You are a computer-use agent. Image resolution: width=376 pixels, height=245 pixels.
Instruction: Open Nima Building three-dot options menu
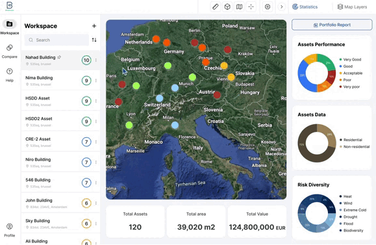pyautogui.click(x=96, y=81)
